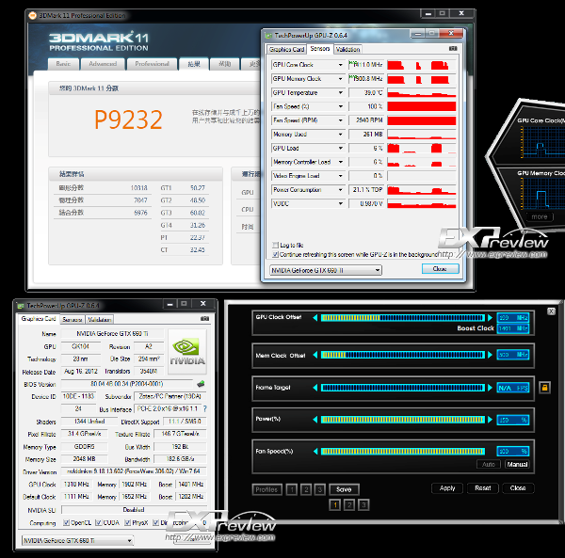Image resolution: width=565 pixels, height=558 pixels.
Task: Click the 3DMark 11 title bar icon
Action: (32, 15)
